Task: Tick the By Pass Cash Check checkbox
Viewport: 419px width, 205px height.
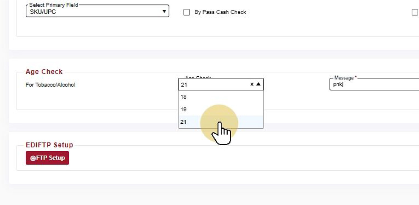Action: pyautogui.click(x=187, y=12)
